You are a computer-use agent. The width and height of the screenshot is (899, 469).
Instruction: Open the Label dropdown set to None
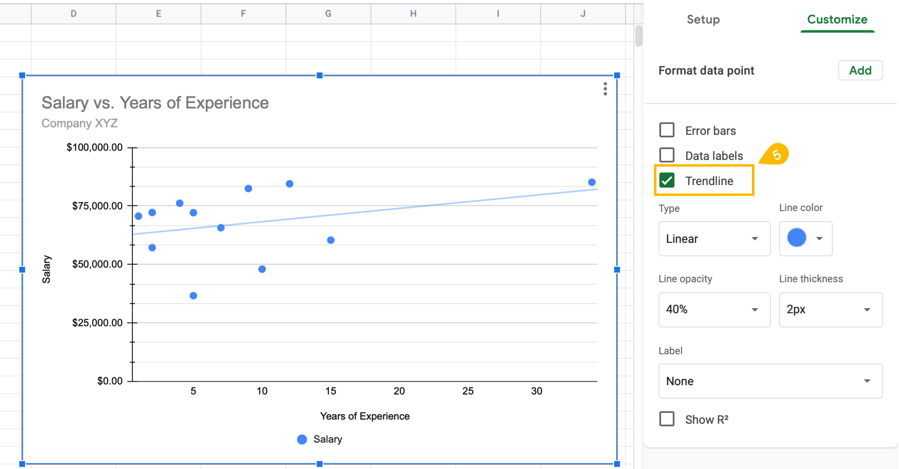click(x=770, y=381)
